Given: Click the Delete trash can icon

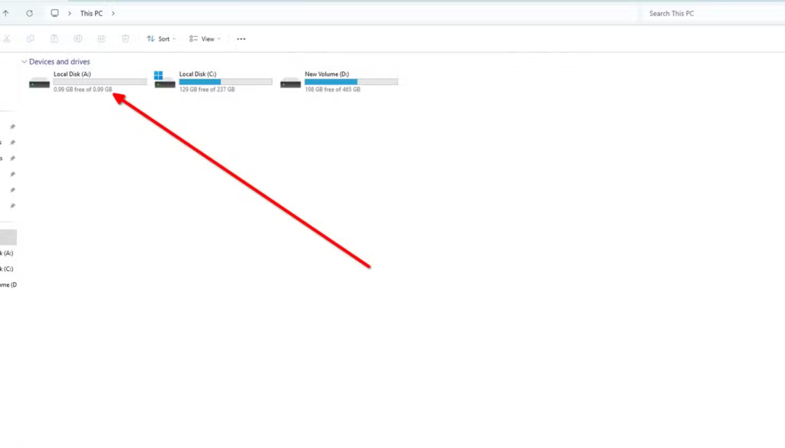Looking at the screenshot, I should click(x=126, y=38).
